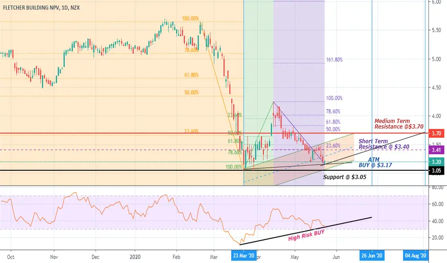
Task: Click the Jun time axis label
Action: pyautogui.click(x=336, y=257)
